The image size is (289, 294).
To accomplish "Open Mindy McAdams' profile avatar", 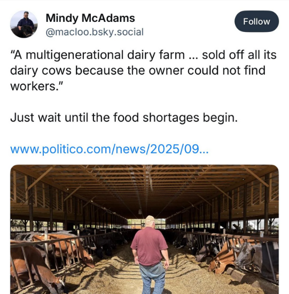I will (x=24, y=24).
